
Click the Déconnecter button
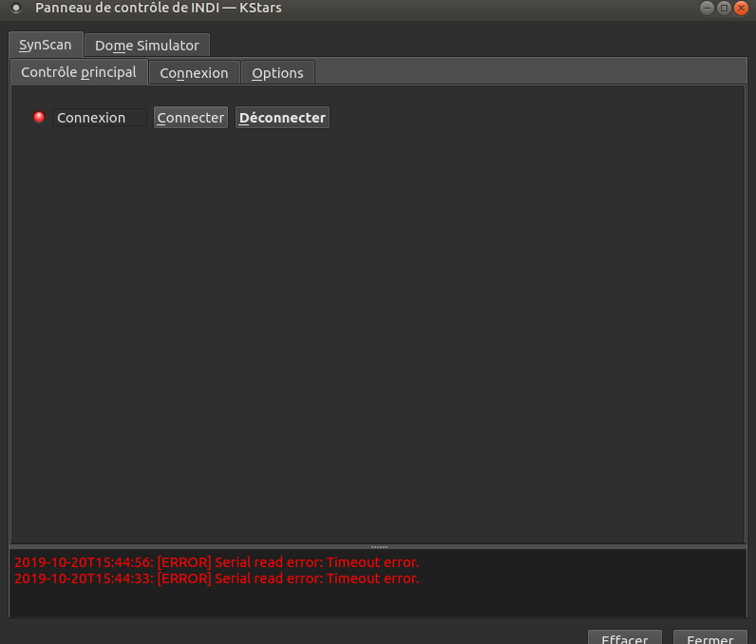pyautogui.click(x=282, y=118)
